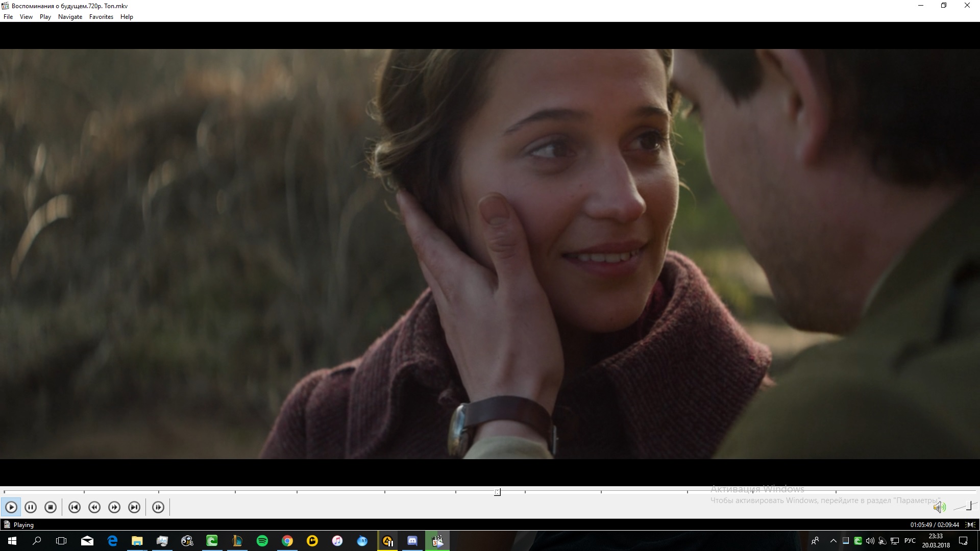Image resolution: width=980 pixels, height=551 pixels.
Task: Click the seek bar position thumb
Action: (x=497, y=492)
